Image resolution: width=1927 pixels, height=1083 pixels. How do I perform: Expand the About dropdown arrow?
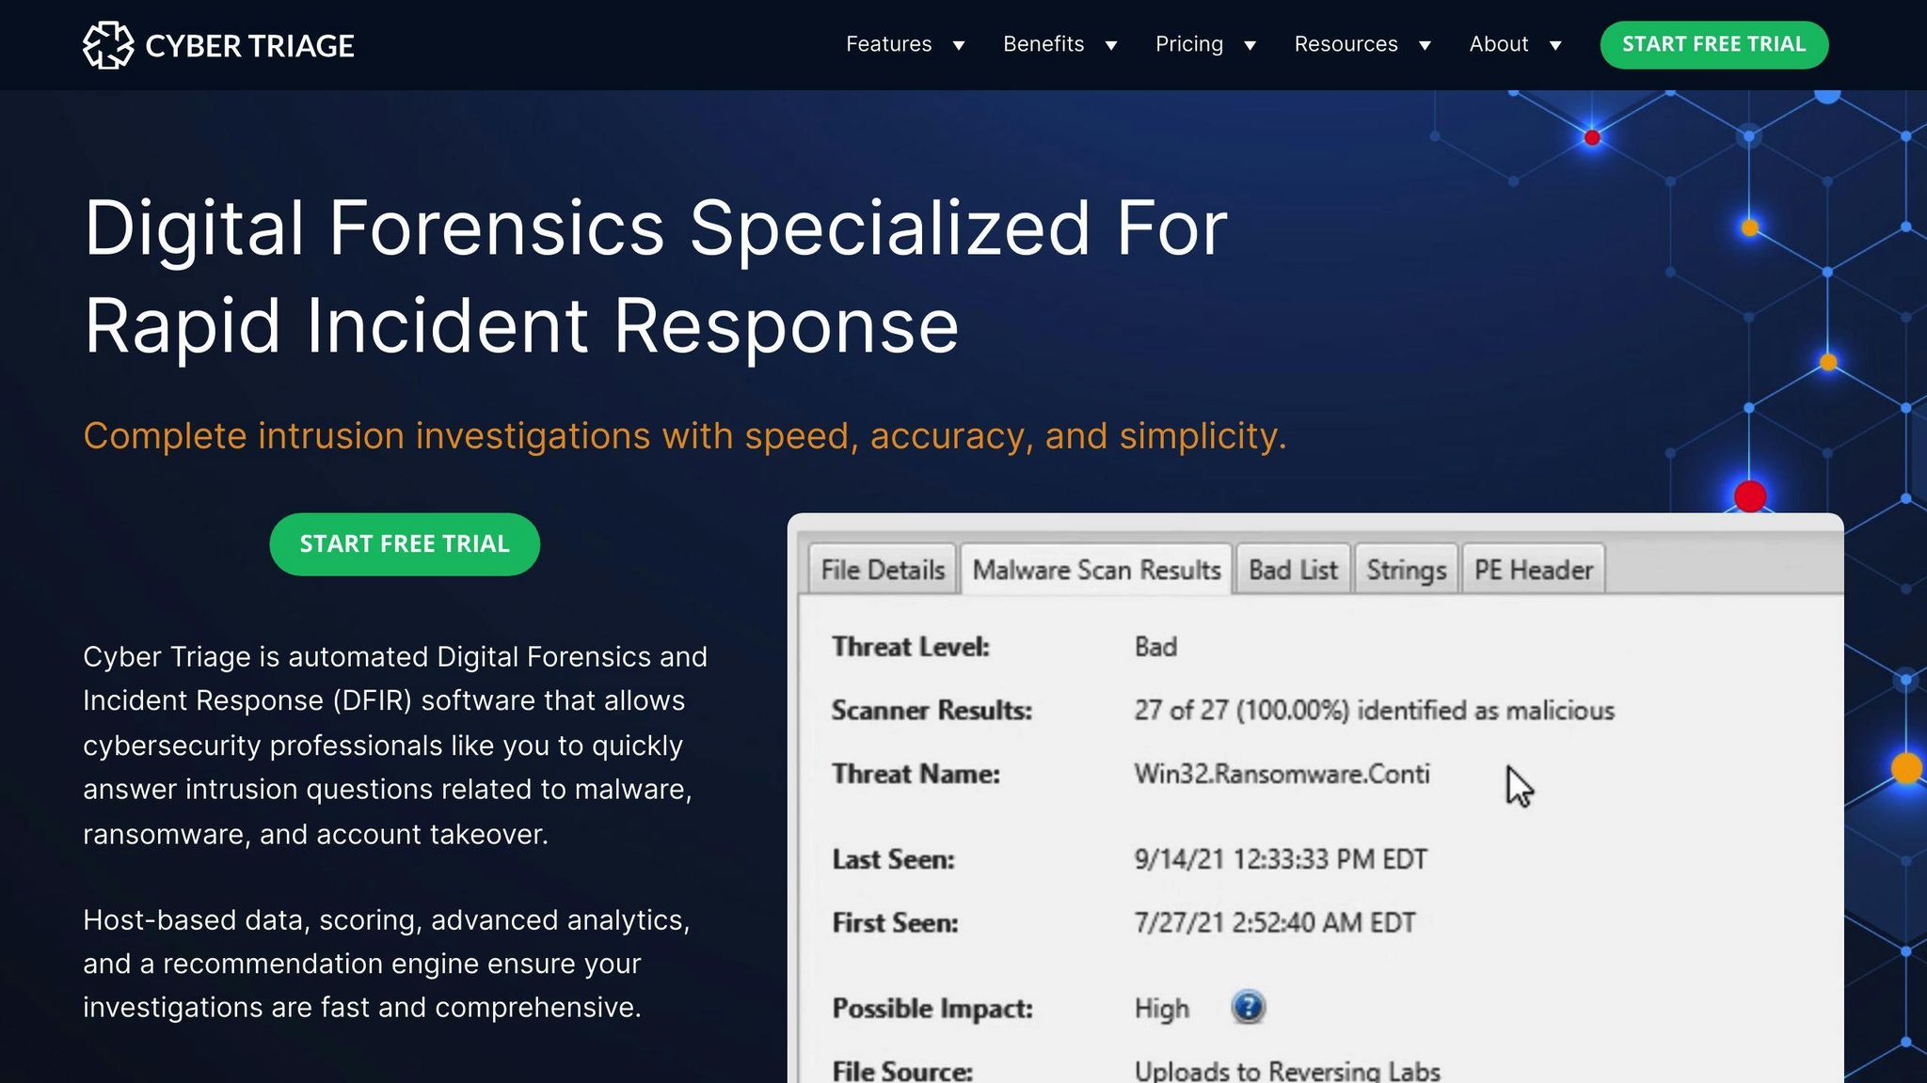tap(1555, 45)
